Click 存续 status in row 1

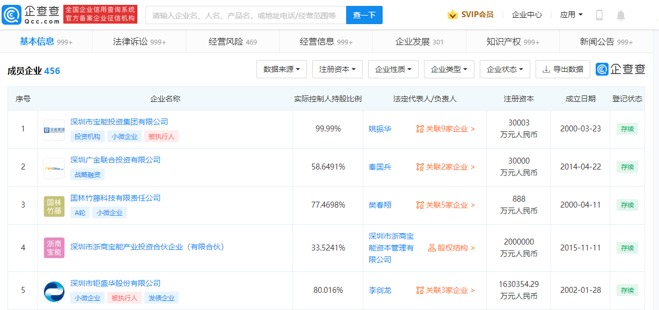[627, 129]
